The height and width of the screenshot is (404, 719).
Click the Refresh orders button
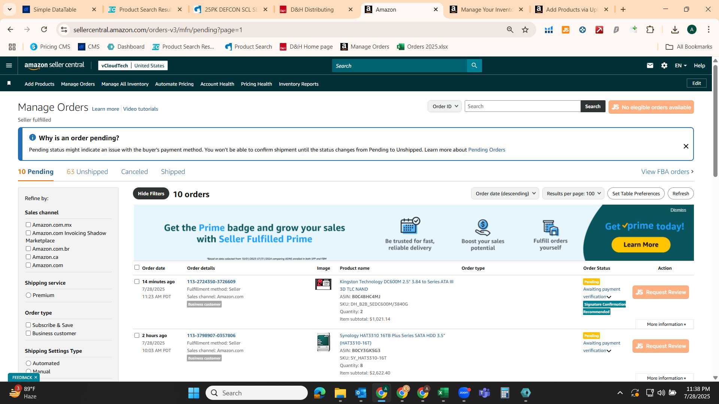[680, 193]
